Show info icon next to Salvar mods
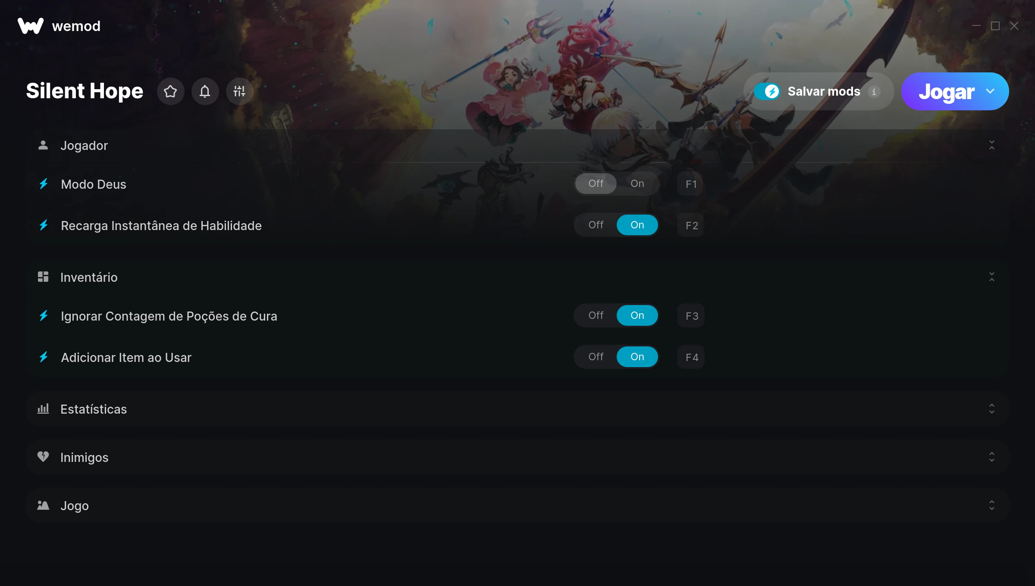The height and width of the screenshot is (586, 1035). 874,92
